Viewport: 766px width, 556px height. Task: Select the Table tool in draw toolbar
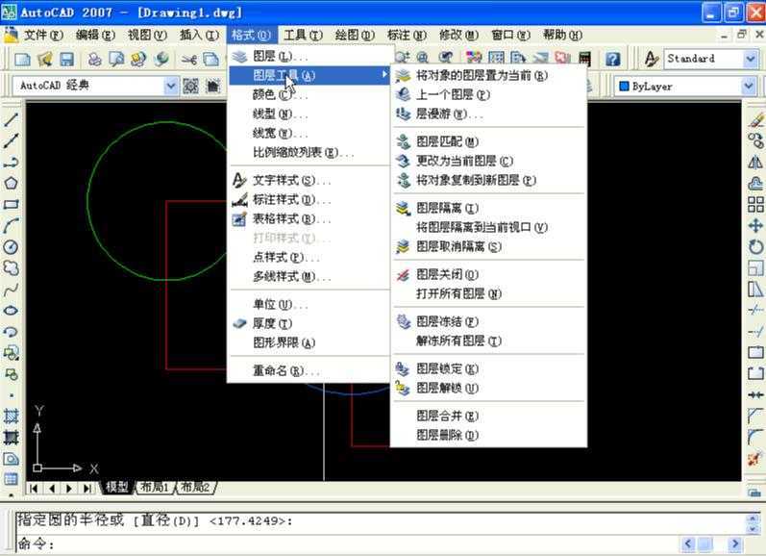click(x=11, y=479)
